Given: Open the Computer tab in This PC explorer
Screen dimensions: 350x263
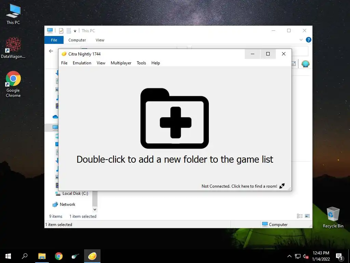Looking at the screenshot, I should [x=77, y=40].
